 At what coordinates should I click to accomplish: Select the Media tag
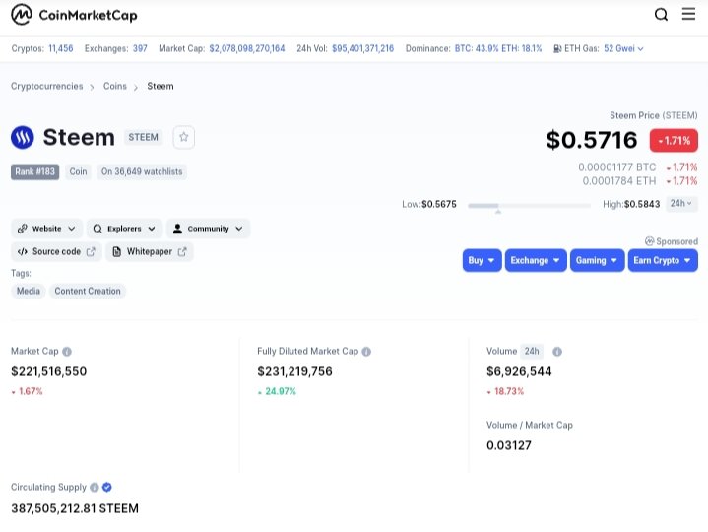28,291
